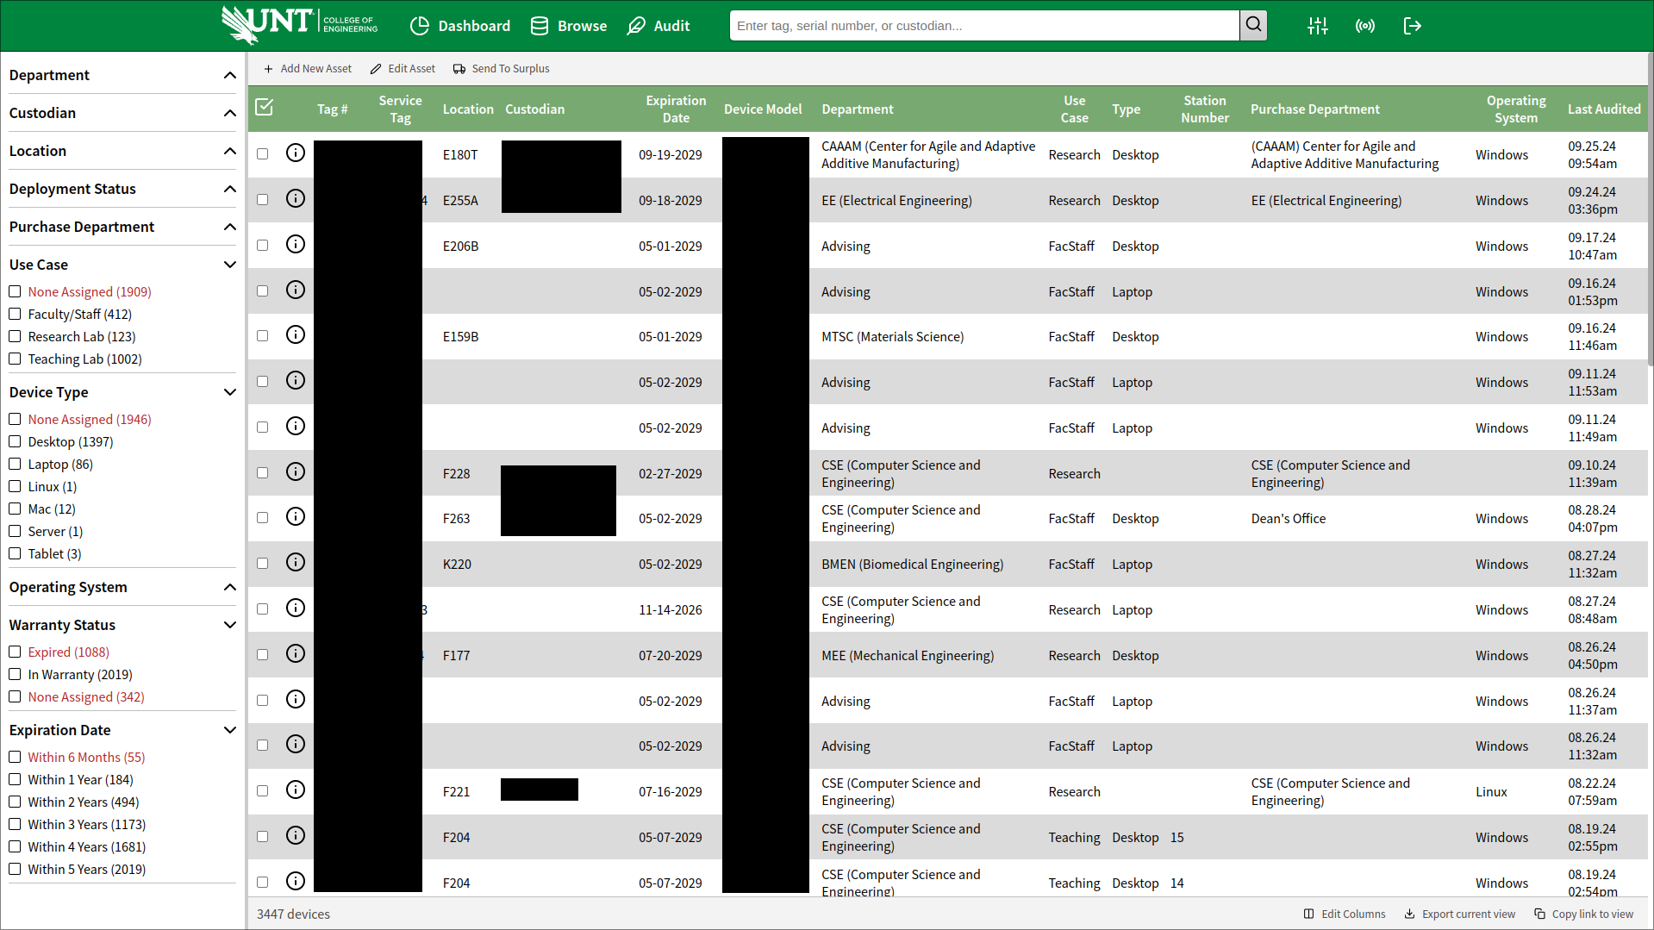Expand the Custodian filter

(x=122, y=113)
